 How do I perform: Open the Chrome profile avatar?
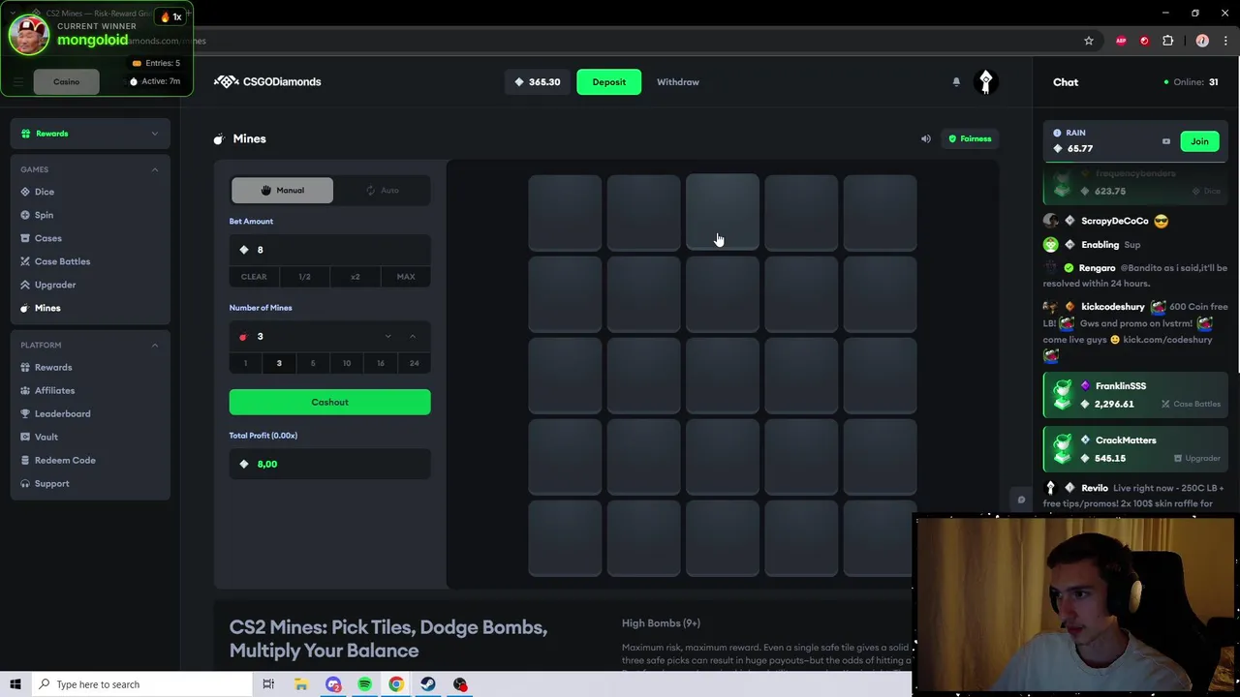point(1202,41)
